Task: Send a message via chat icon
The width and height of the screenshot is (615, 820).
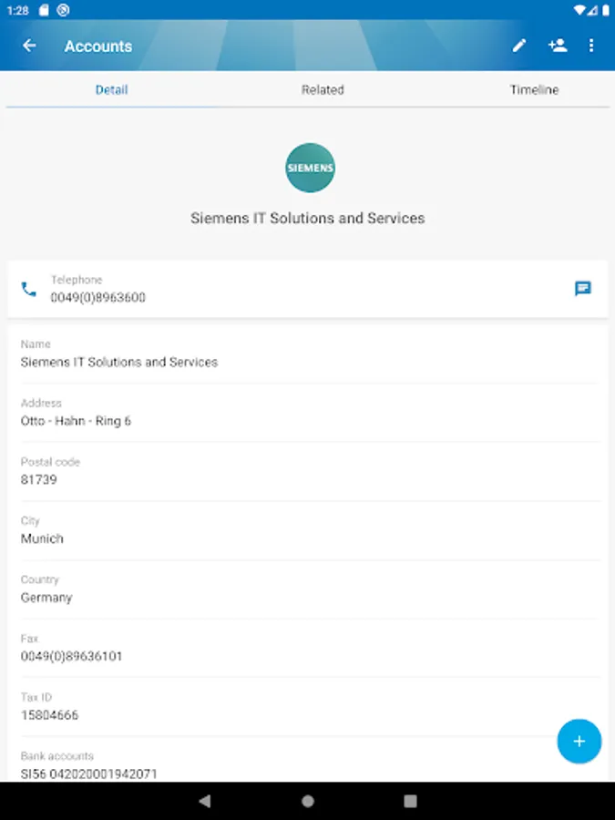Action: (x=582, y=289)
